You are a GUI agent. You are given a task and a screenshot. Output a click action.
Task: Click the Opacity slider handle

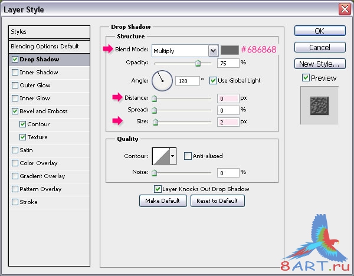point(198,63)
